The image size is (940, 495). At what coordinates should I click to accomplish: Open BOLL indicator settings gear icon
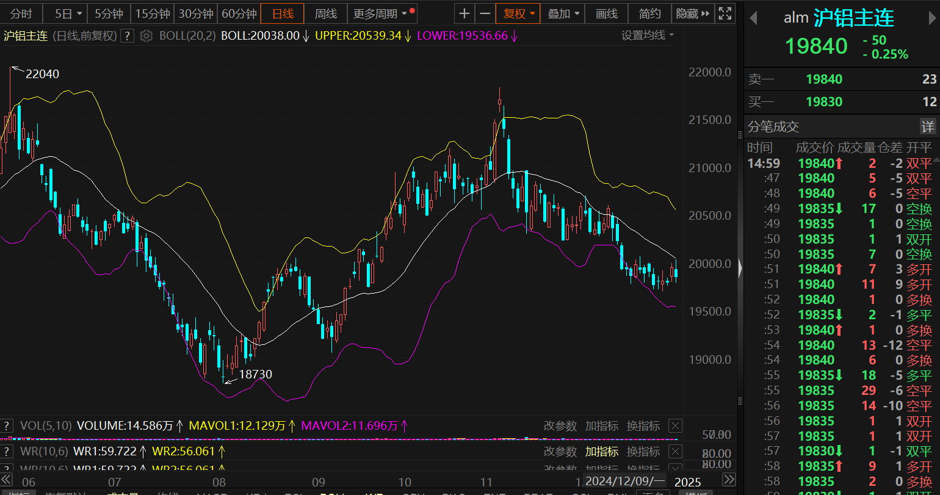point(146,36)
